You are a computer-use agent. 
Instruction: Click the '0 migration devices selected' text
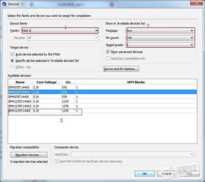29,162
